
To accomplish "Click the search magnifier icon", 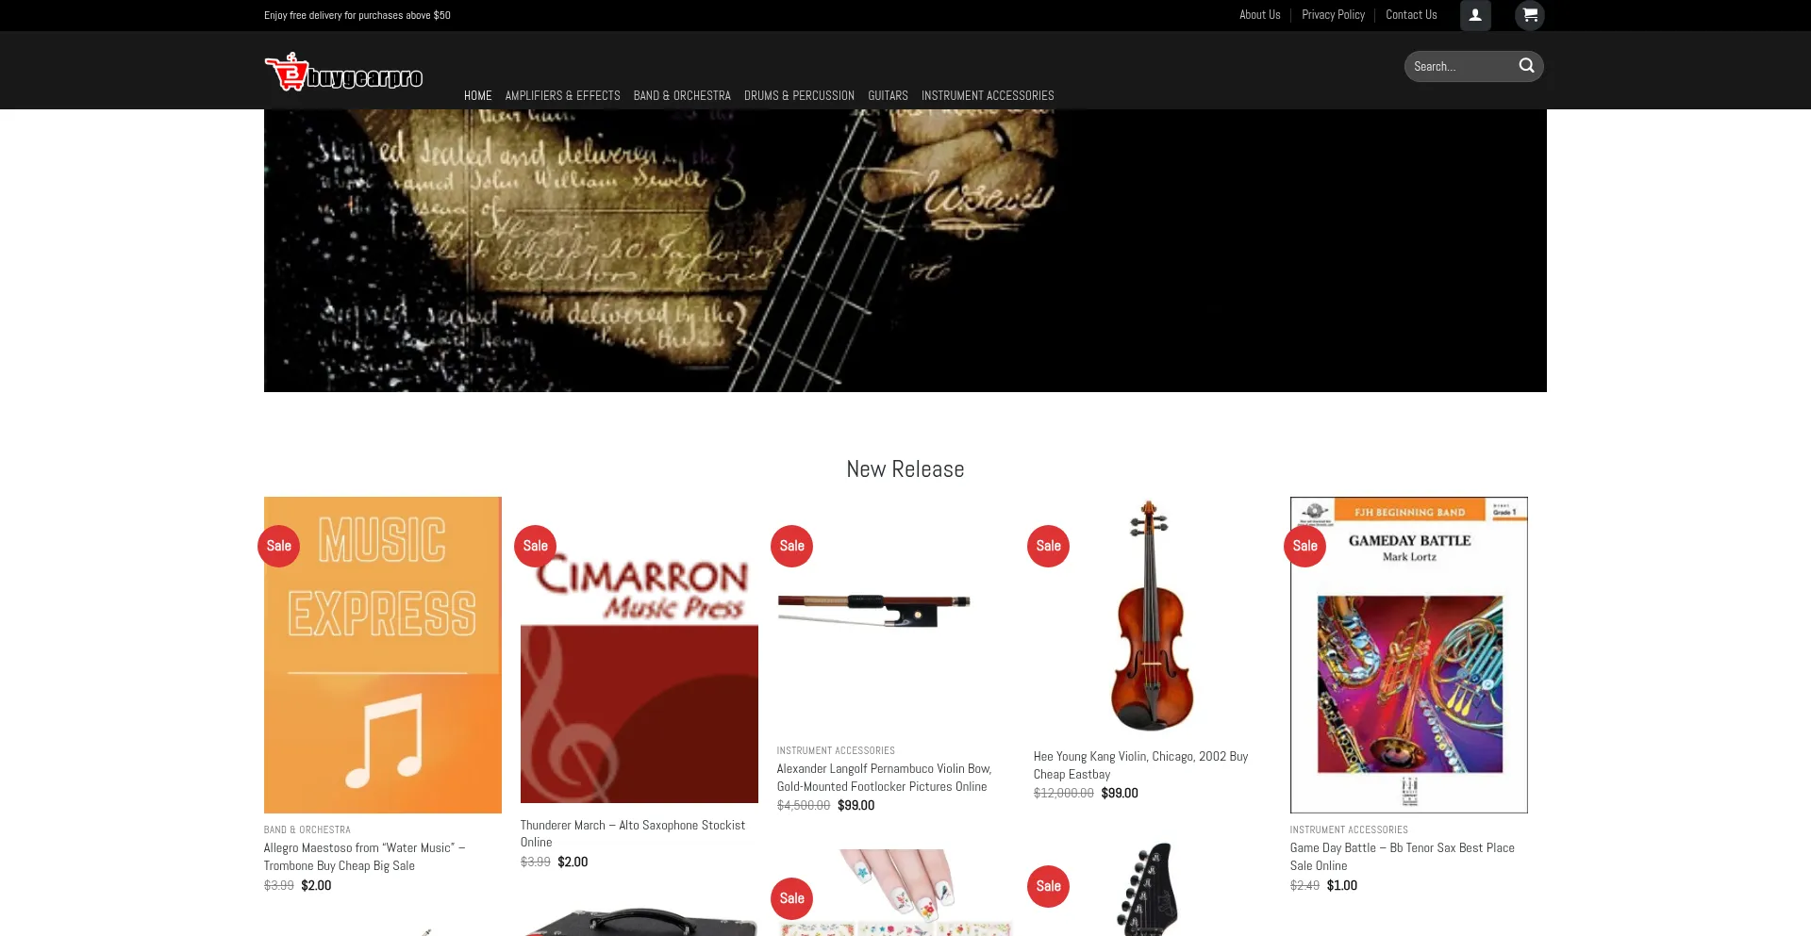I will (x=1526, y=66).
